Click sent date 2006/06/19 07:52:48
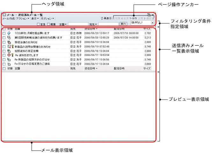Image resolution: width=212 pixels, height=154 pixels. (x=97, y=46)
